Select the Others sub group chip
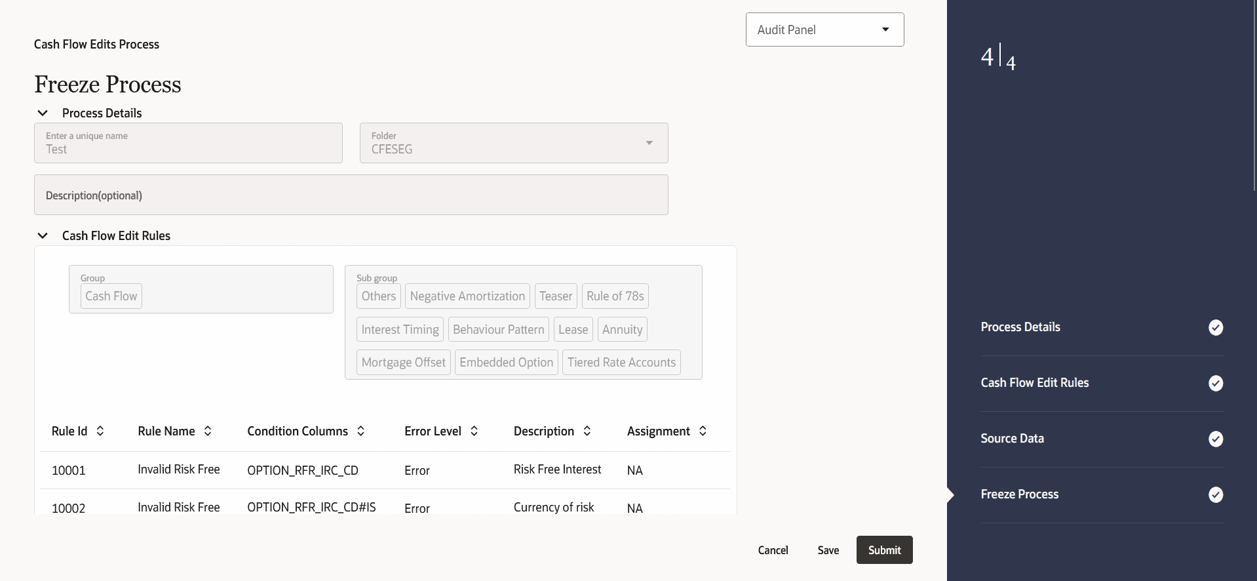 379,296
